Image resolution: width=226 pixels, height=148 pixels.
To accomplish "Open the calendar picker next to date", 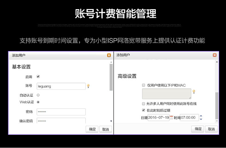I will (x=171, y=117).
